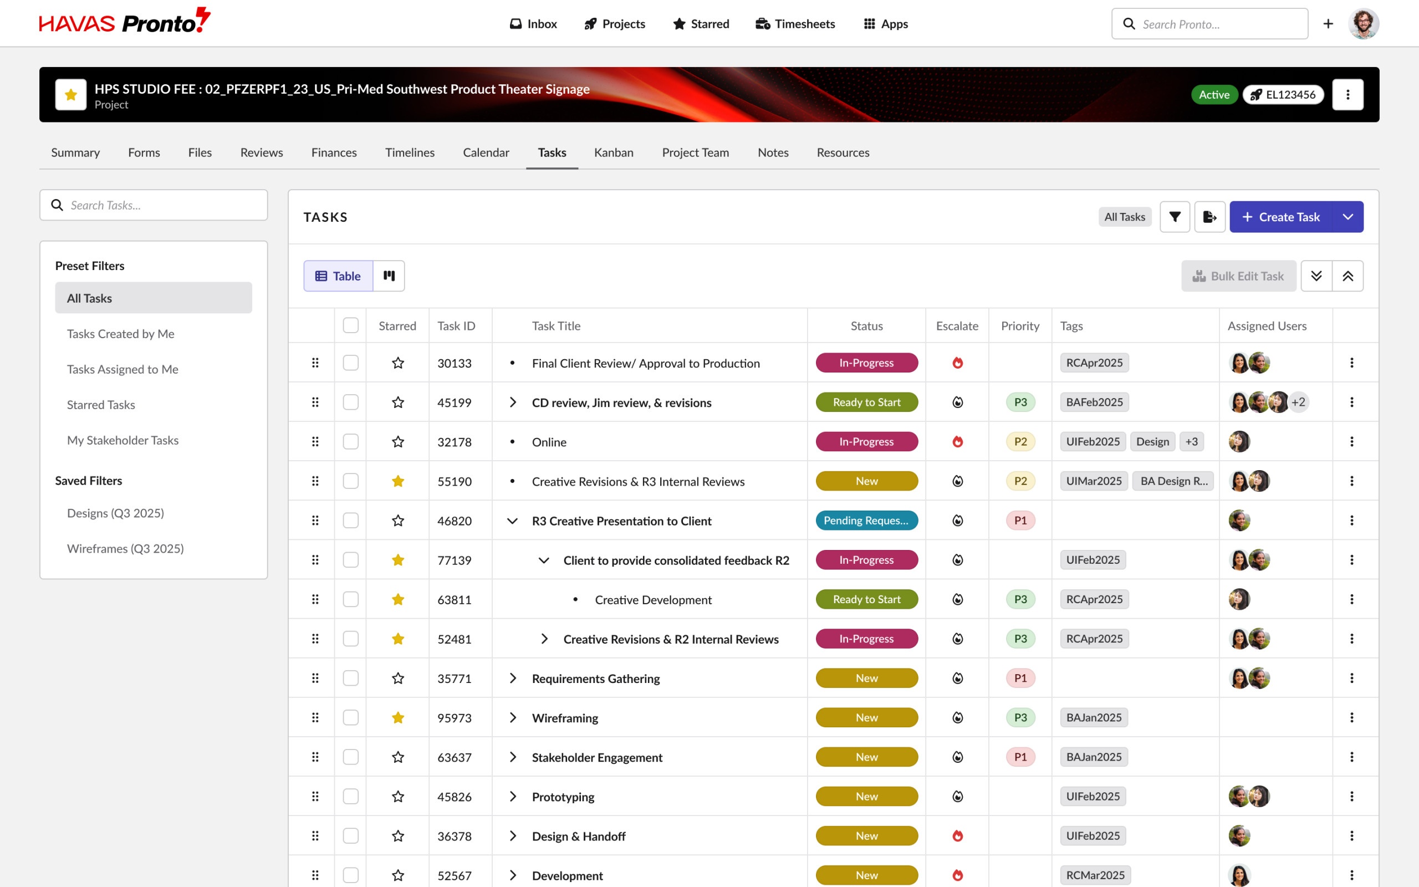Click escalate flame for Online task

pyautogui.click(x=957, y=442)
